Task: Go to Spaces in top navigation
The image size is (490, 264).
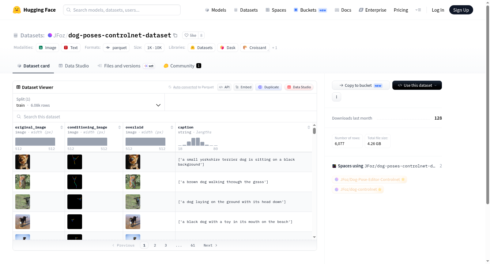Action: coord(276,10)
